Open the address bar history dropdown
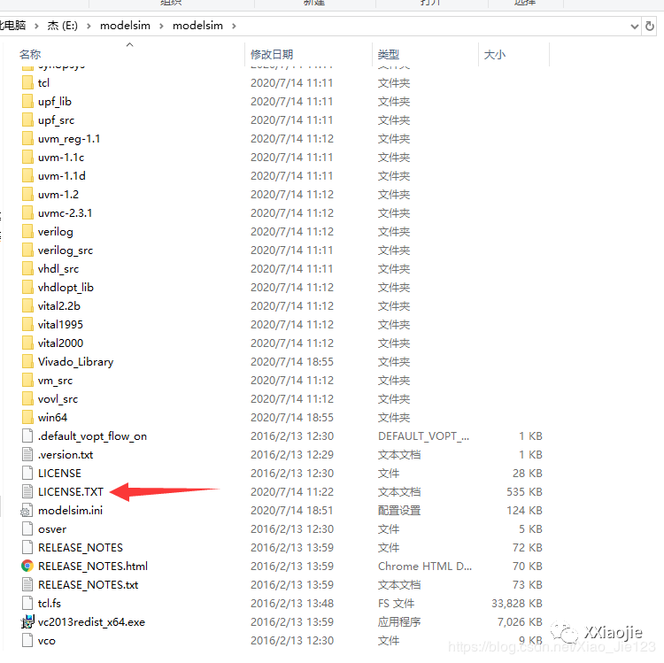 pyautogui.click(x=635, y=27)
